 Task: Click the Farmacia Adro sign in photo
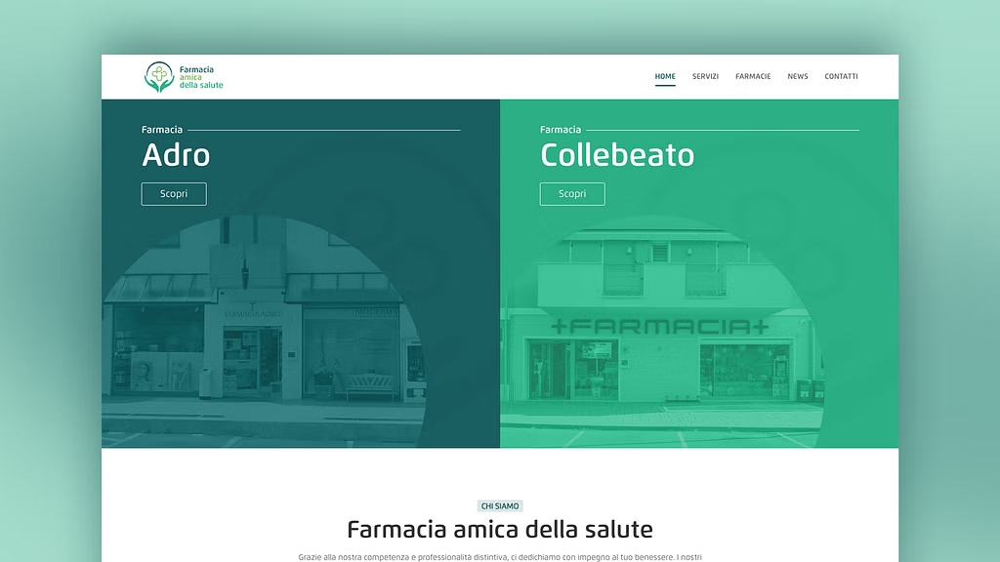252,314
